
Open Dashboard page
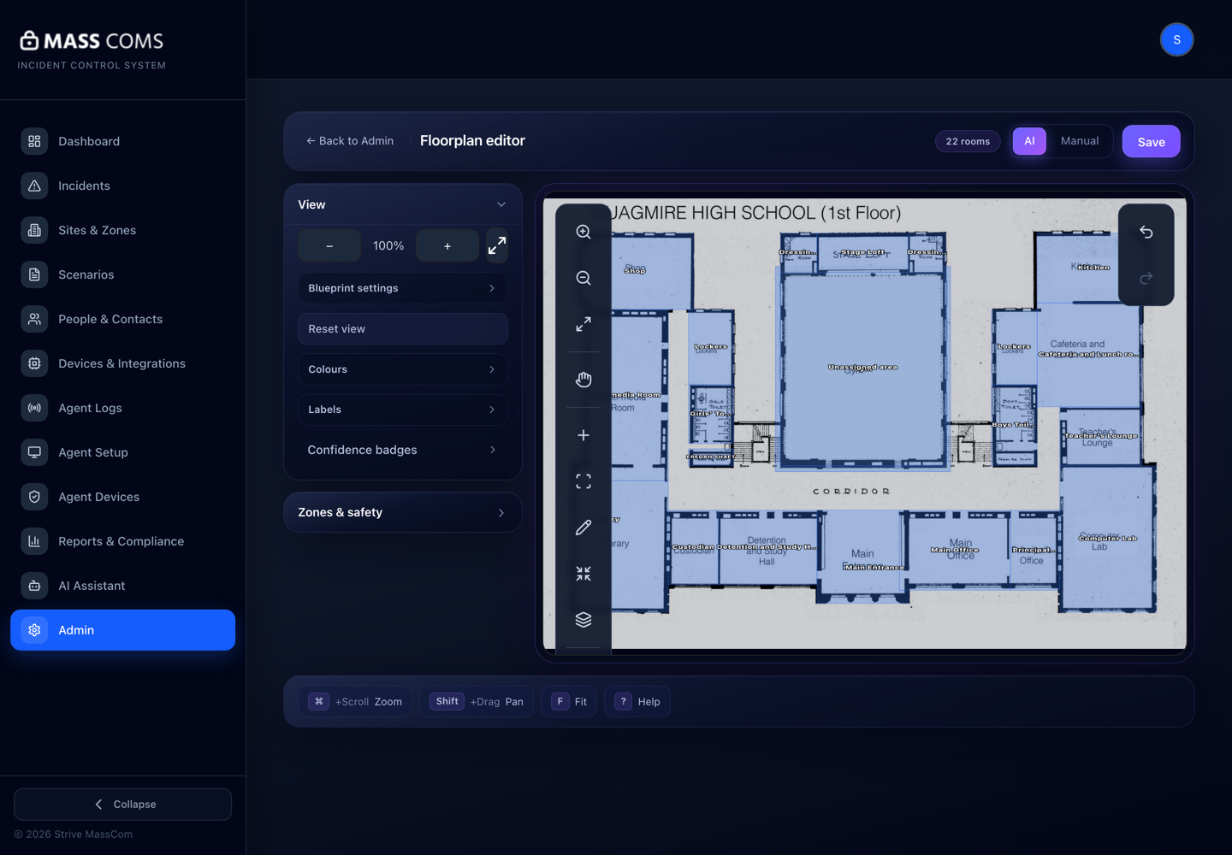point(122,141)
